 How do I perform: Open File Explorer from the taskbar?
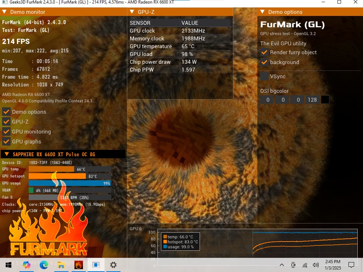pyautogui.click(x=61, y=265)
